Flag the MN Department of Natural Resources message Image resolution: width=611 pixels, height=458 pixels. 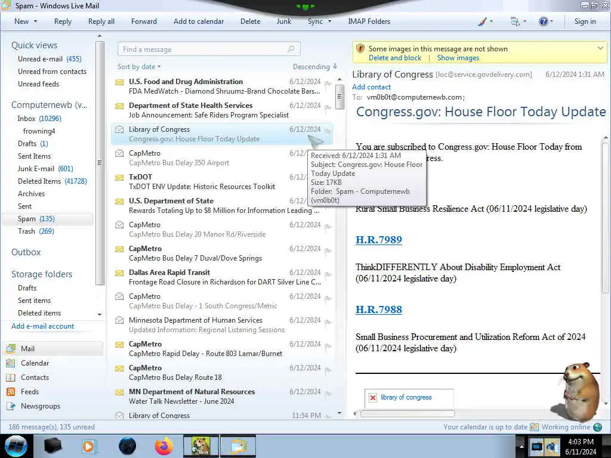point(328,394)
